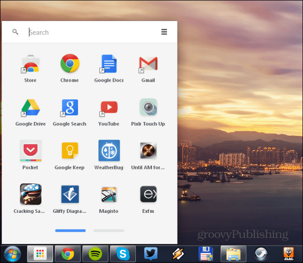Open Windows Explorer folder in taskbar

233,254
